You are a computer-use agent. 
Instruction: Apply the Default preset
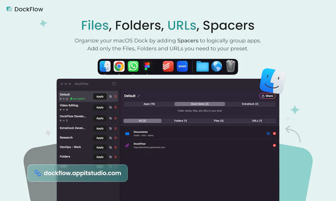(x=100, y=97)
